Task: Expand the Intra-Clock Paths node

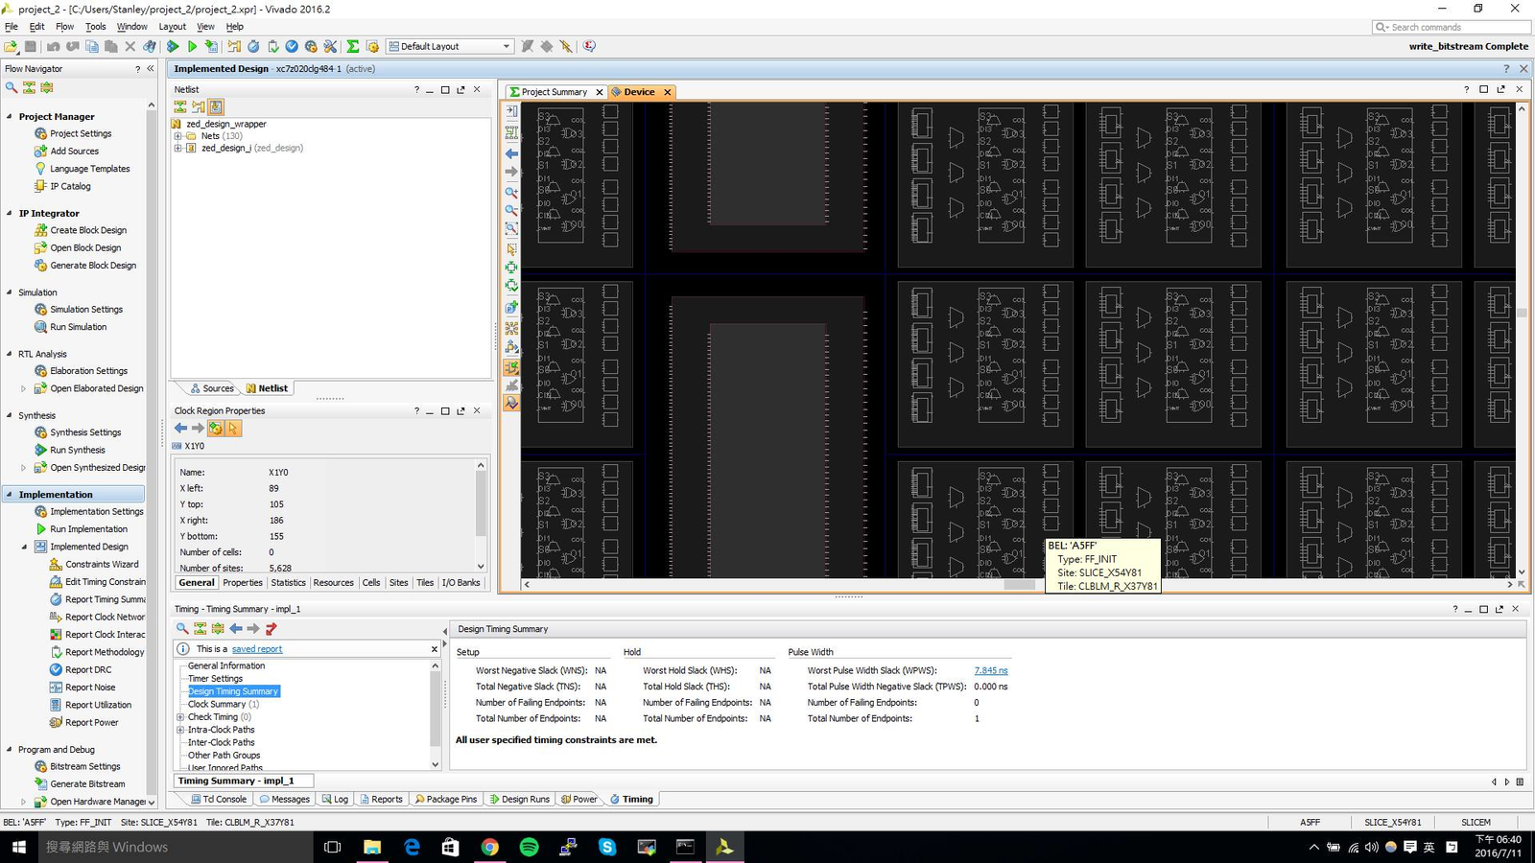Action: coord(180,730)
